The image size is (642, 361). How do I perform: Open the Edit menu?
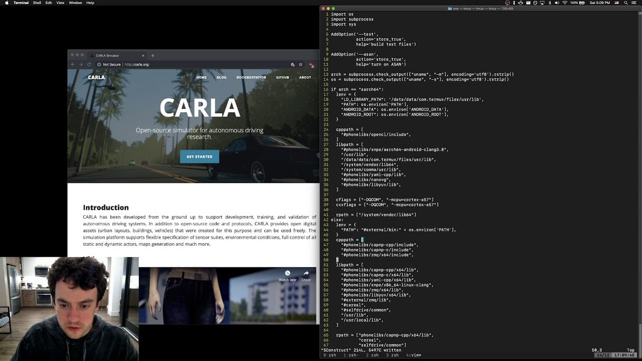point(49,3)
